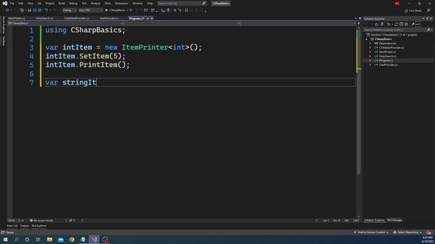The image size is (435, 244).
Task: Open the Mail app from the taskbar
Action: click(x=60, y=239)
